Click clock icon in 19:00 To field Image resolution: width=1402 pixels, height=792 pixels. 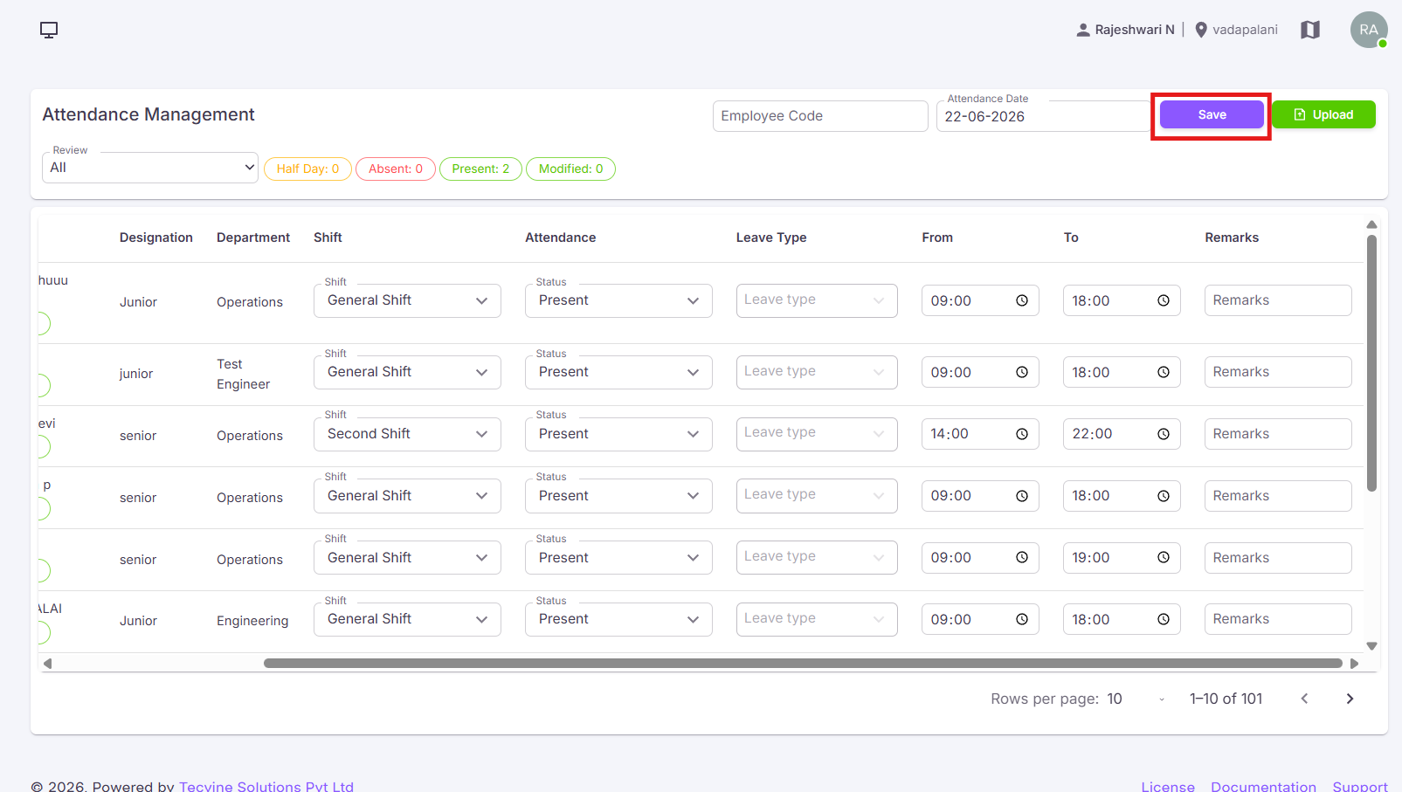(1163, 558)
